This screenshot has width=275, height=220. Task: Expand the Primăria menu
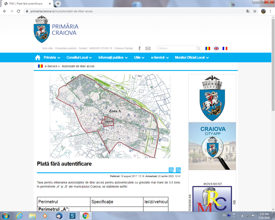point(50,57)
